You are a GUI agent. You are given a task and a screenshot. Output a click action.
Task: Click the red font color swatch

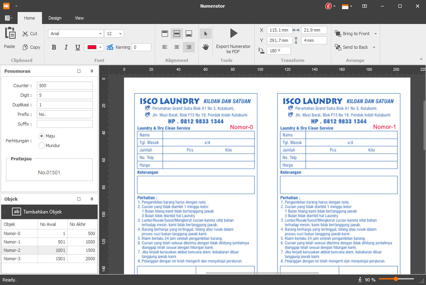[92, 47]
